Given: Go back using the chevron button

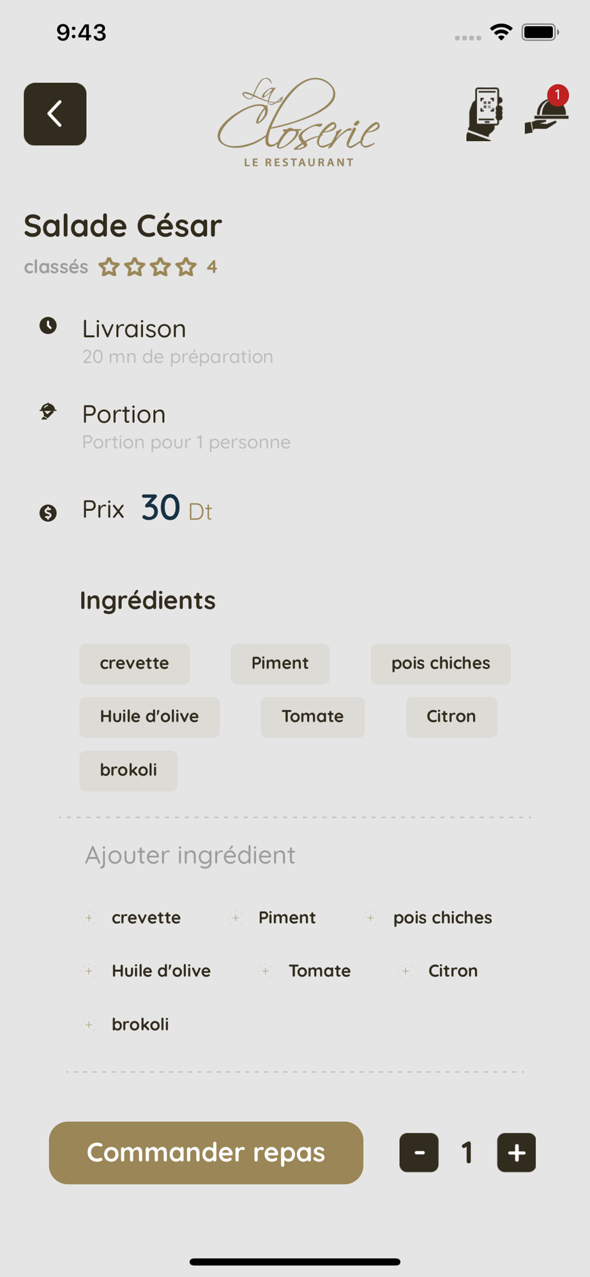Looking at the screenshot, I should [x=55, y=114].
